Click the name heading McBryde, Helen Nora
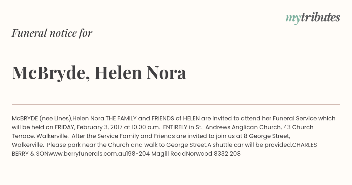352x185 pixels. pyautogui.click(x=99, y=73)
